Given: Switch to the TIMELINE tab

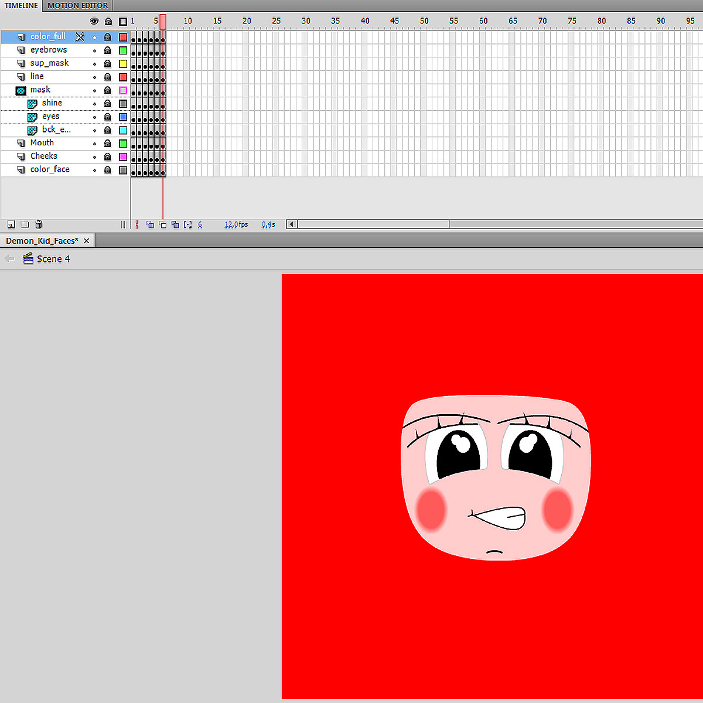Looking at the screenshot, I should click(21, 5).
